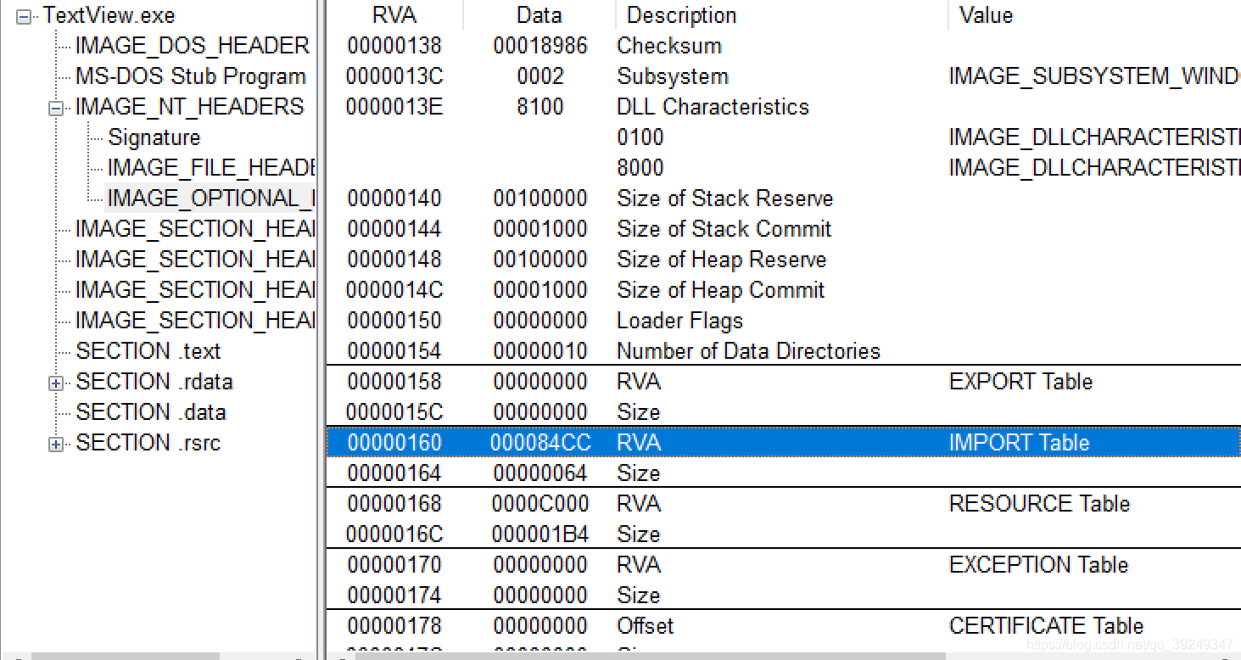This screenshot has width=1241, height=660.
Task: Collapse the TextView.exe root node
Action: click(x=24, y=15)
